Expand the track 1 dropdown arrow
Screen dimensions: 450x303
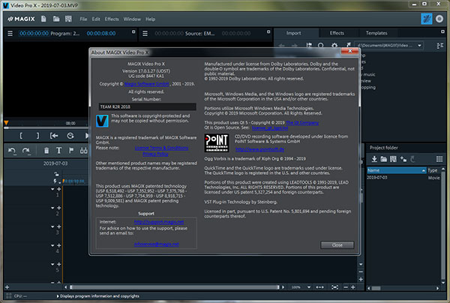52,189
